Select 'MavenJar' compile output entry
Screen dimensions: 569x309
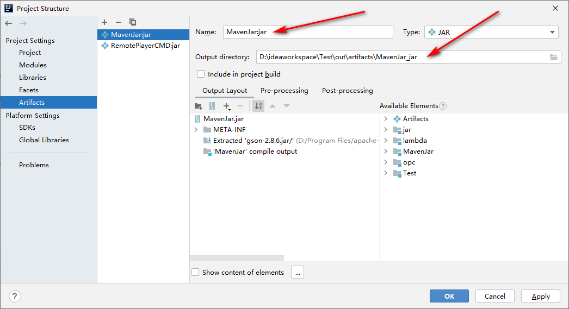250,152
